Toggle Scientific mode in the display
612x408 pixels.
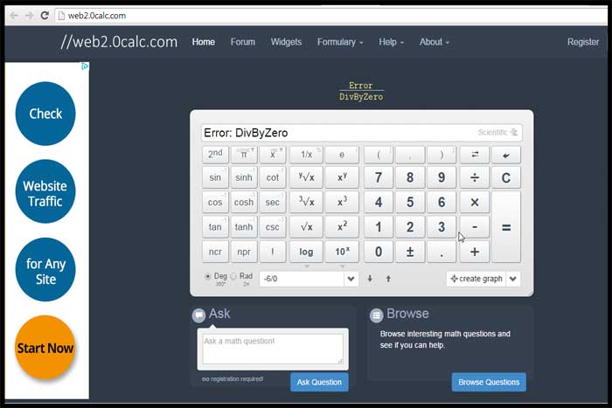click(x=497, y=132)
